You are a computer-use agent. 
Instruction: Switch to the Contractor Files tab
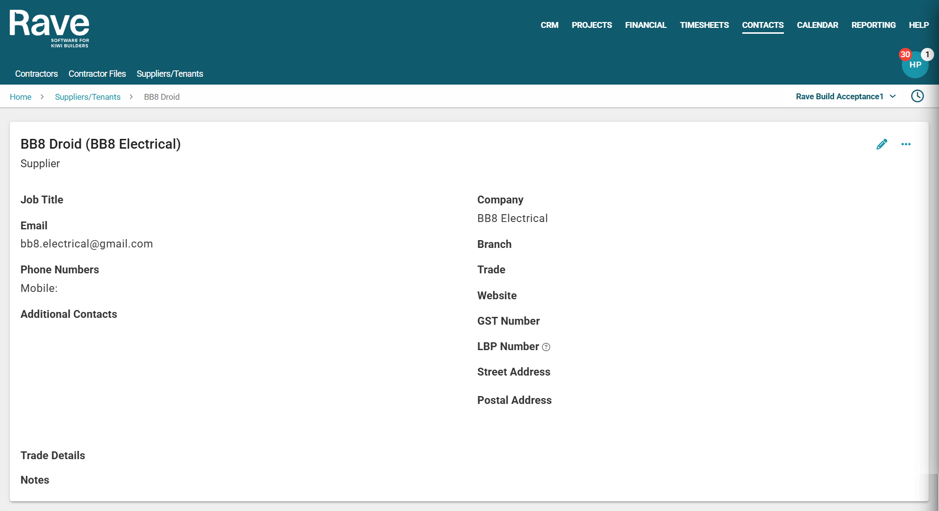pyautogui.click(x=97, y=74)
